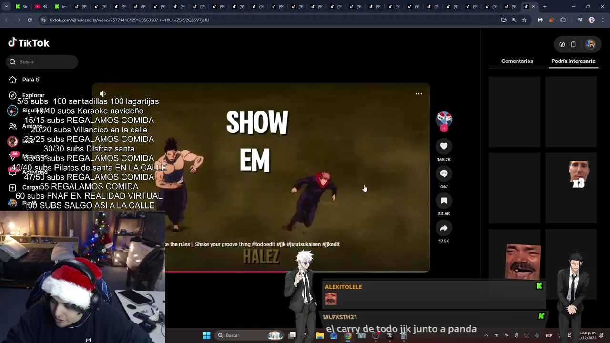Click the #jjkedit hashtag
Screen dimensions: 610x343
(x=331, y=244)
